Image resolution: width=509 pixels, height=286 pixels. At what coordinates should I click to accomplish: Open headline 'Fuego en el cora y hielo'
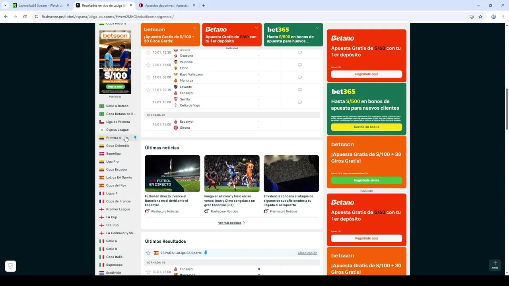(229, 201)
